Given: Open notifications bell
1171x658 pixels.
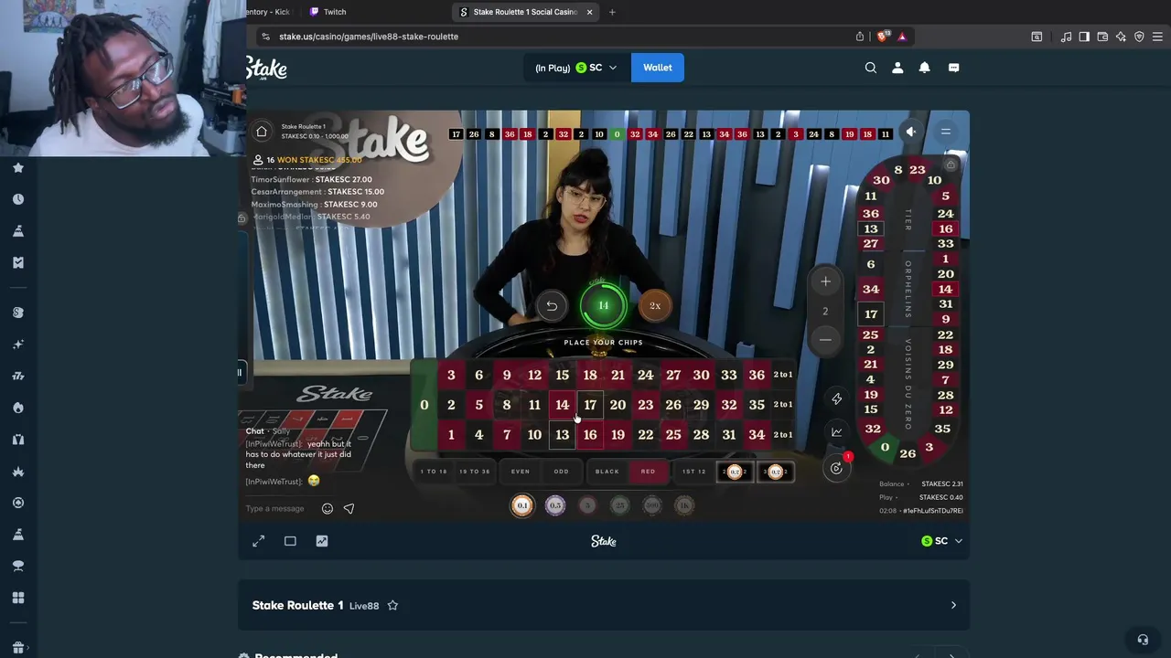Looking at the screenshot, I should (x=925, y=68).
